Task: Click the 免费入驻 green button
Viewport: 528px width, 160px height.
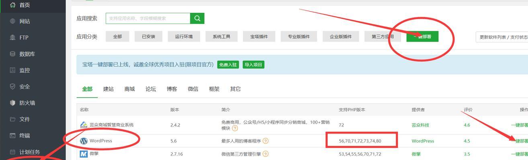Action: pos(228,65)
